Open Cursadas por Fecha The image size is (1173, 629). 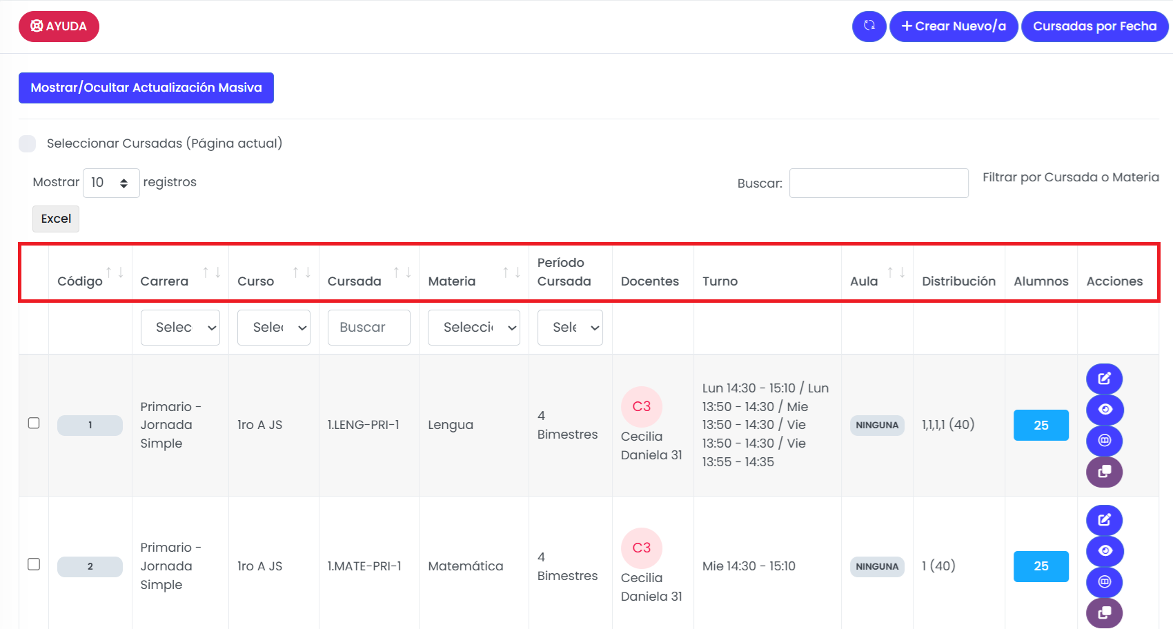1094,26
